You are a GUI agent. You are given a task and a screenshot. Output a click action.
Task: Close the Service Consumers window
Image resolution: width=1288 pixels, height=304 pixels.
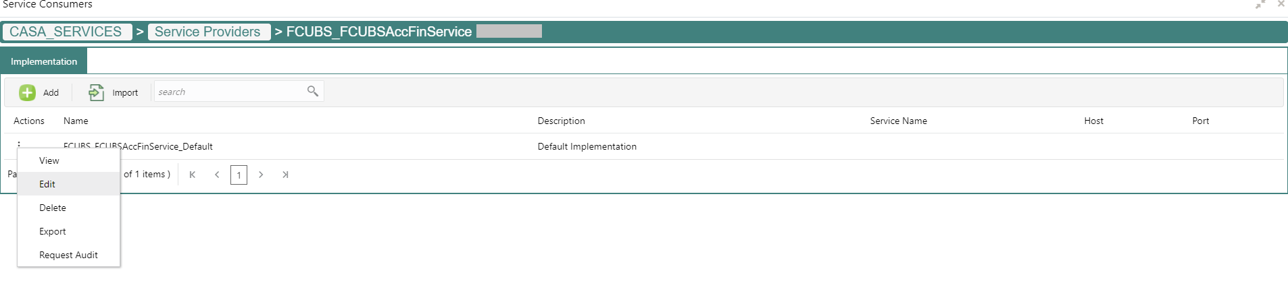click(1281, 4)
